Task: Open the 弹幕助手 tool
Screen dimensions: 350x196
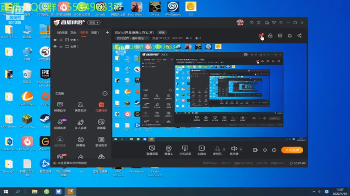Action: [x=60, y=106]
